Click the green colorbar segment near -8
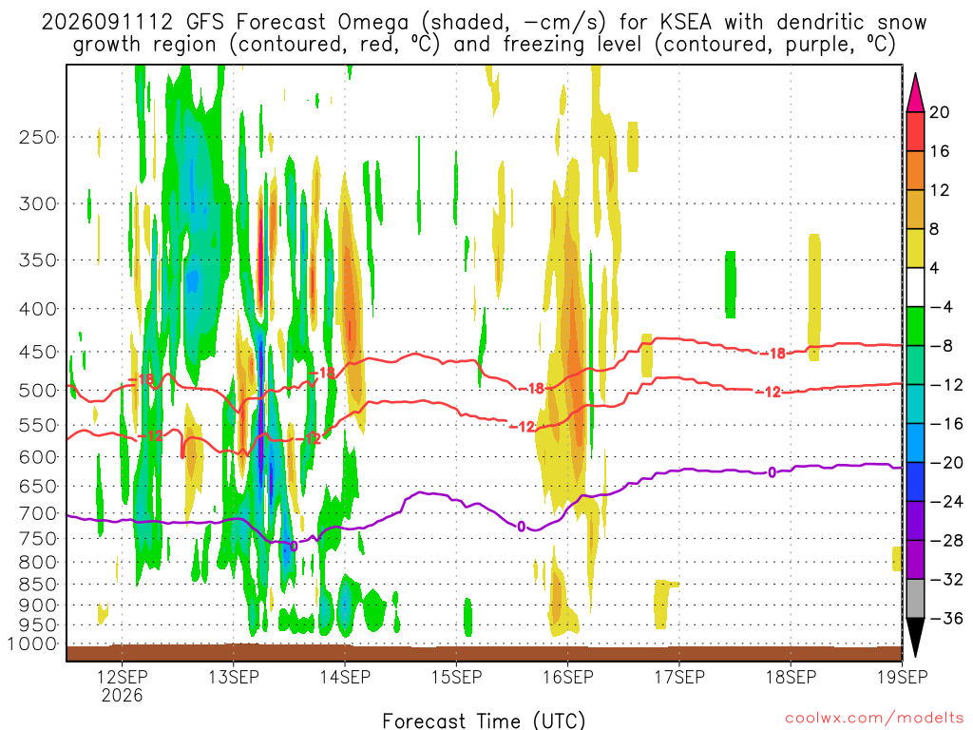The width and height of the screenshot is (973, 730). point(915,326)
